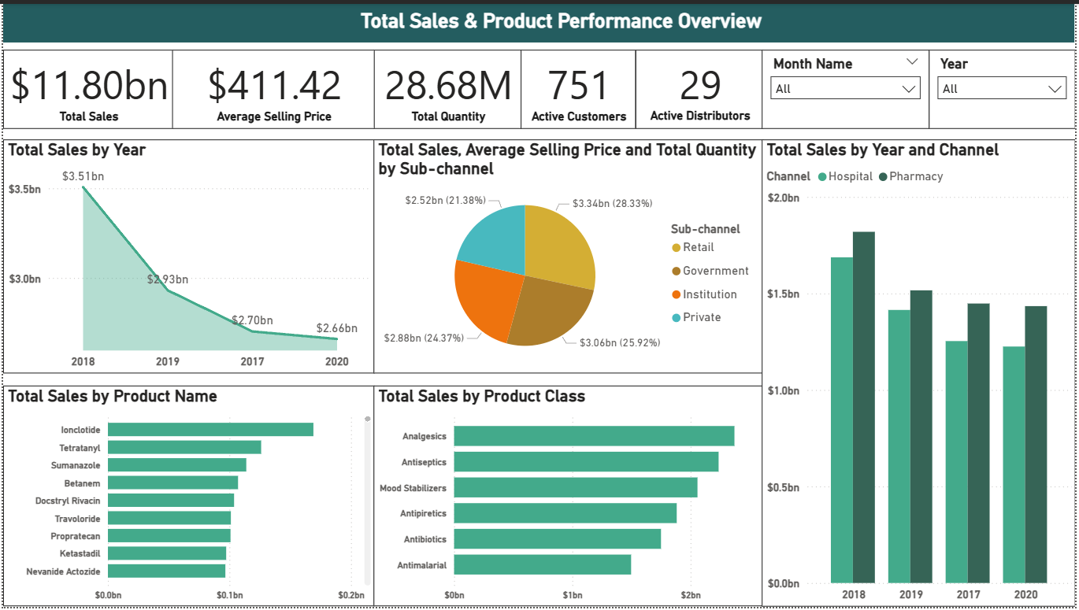Click the Pharmacy channel legend marker

[883, 177]
